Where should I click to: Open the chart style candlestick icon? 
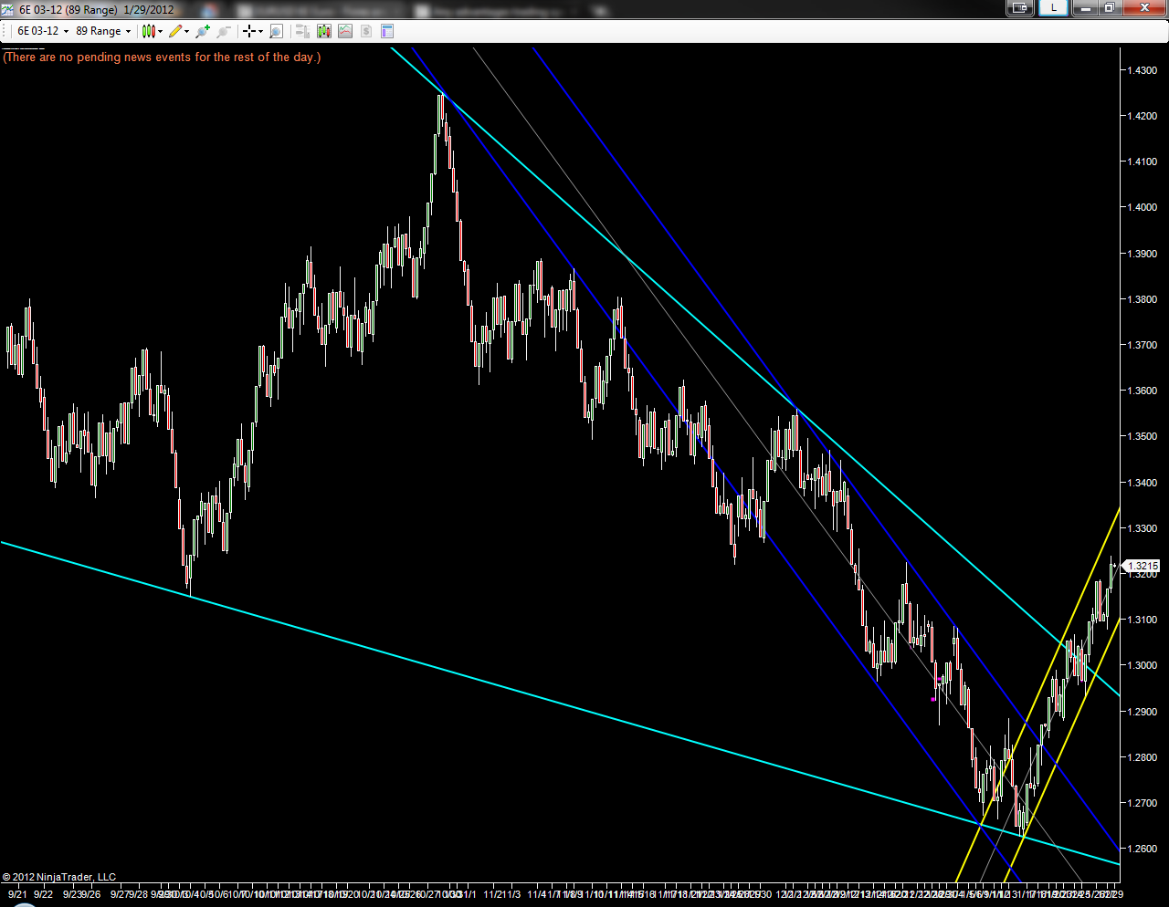coord(148,31)
